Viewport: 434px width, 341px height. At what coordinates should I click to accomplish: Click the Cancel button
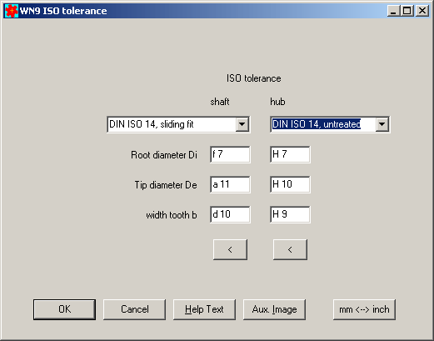tap(134, 309)
